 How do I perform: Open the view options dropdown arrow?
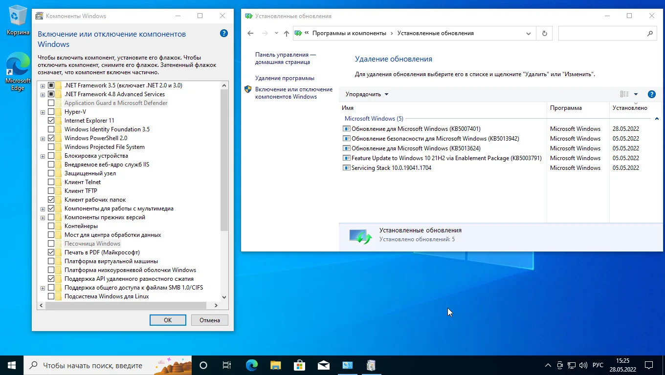pos(636,94)
